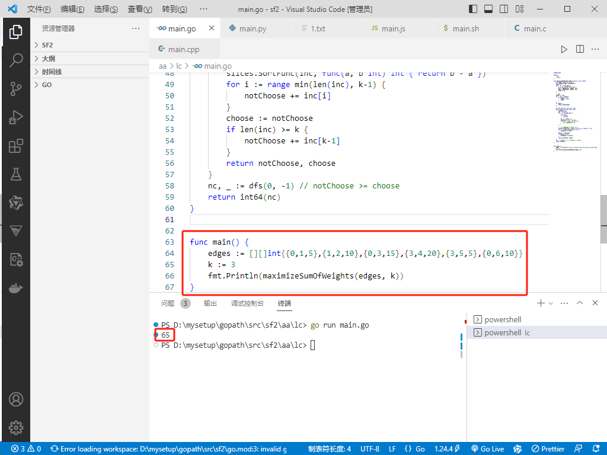Expand the GO section

coord(90,85)
